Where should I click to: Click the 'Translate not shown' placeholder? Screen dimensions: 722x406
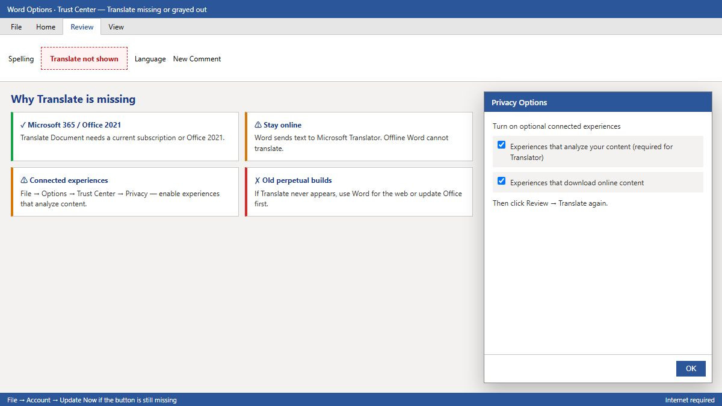[x=84, y=59]
